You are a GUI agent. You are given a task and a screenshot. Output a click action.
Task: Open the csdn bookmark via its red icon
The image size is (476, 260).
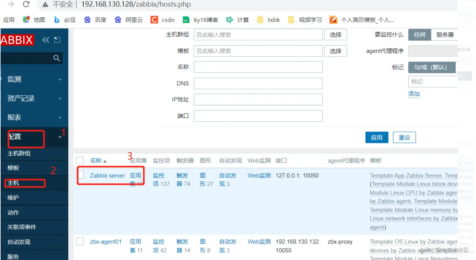coord(154,20)
